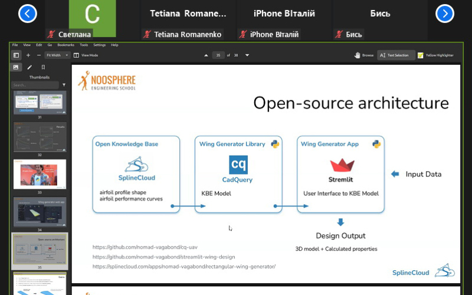The height and width of the screenshot is (295, 472).
Task: Go to previous page with up arrow
Action: pos(206,55)
